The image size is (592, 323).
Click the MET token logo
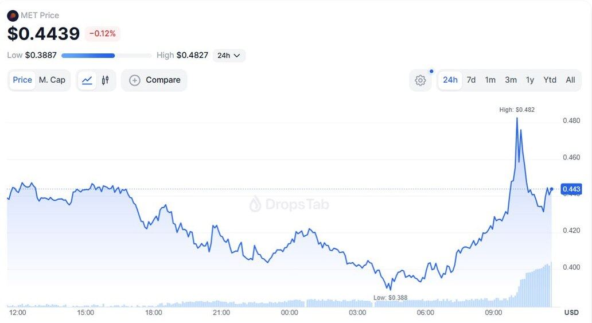click(12, 15)
